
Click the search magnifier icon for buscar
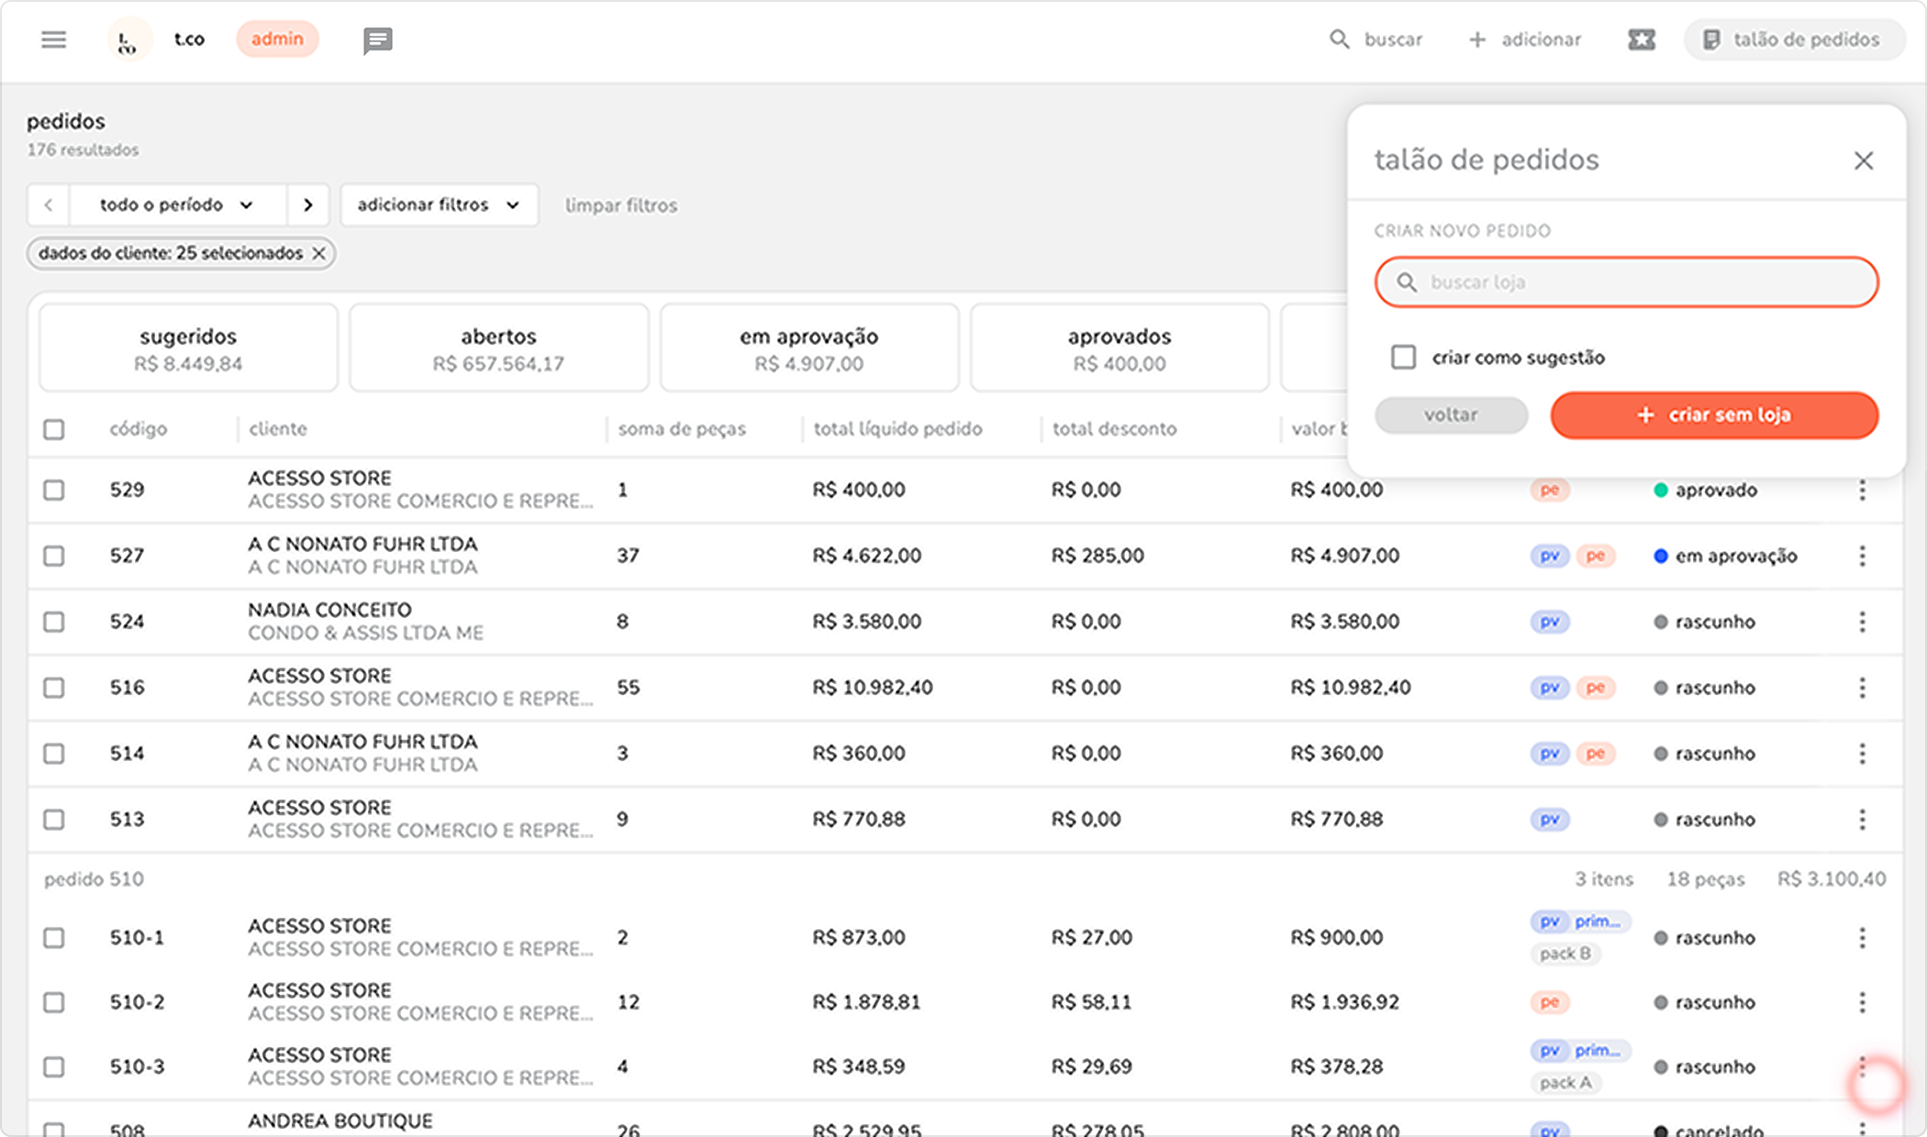pos(1340,39)
